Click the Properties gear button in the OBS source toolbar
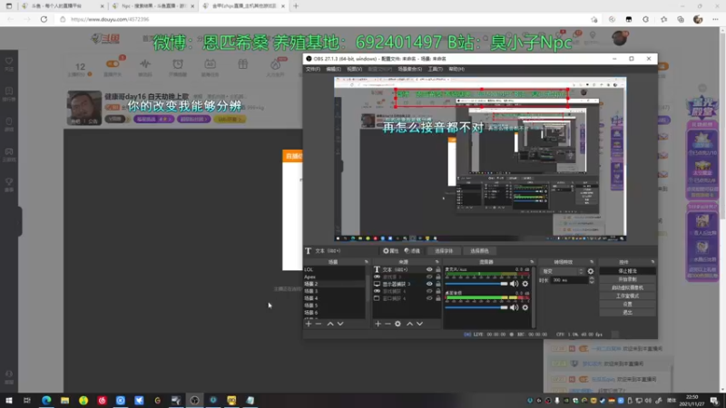Screen dimensions: 726x408 pos(391,251)
